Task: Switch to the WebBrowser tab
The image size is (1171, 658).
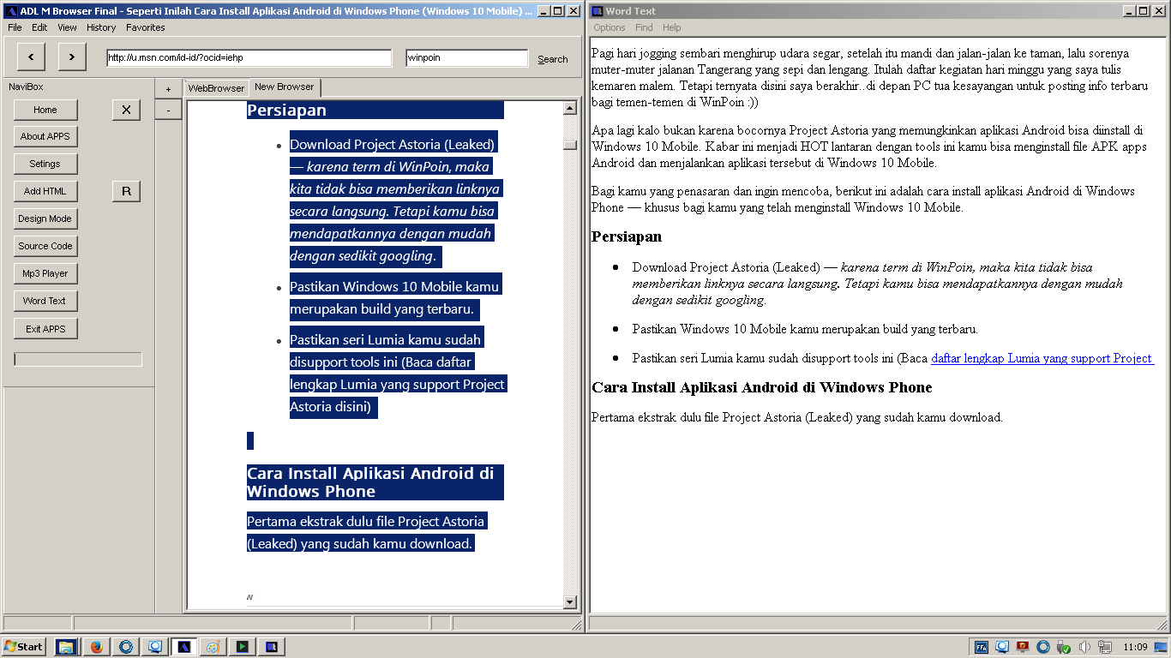Action: (x=216, y=88)
